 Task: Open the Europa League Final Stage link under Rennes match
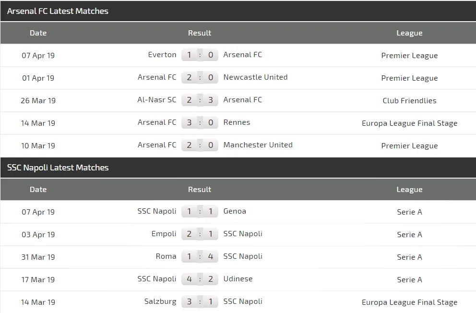[409, 123]
